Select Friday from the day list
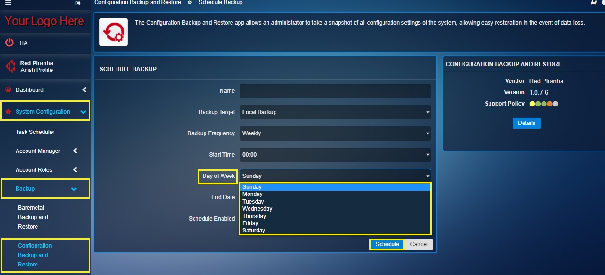The height and width of the screenshot is (275, 605). point(335,223)
